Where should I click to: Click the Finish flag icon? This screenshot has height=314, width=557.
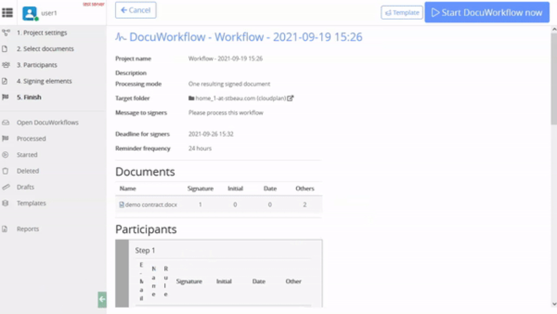click(5, 97)
